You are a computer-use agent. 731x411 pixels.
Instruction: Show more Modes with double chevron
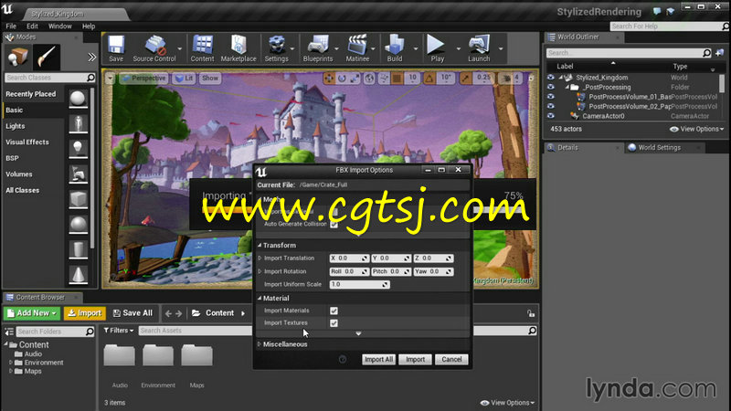tap(92, 58)
